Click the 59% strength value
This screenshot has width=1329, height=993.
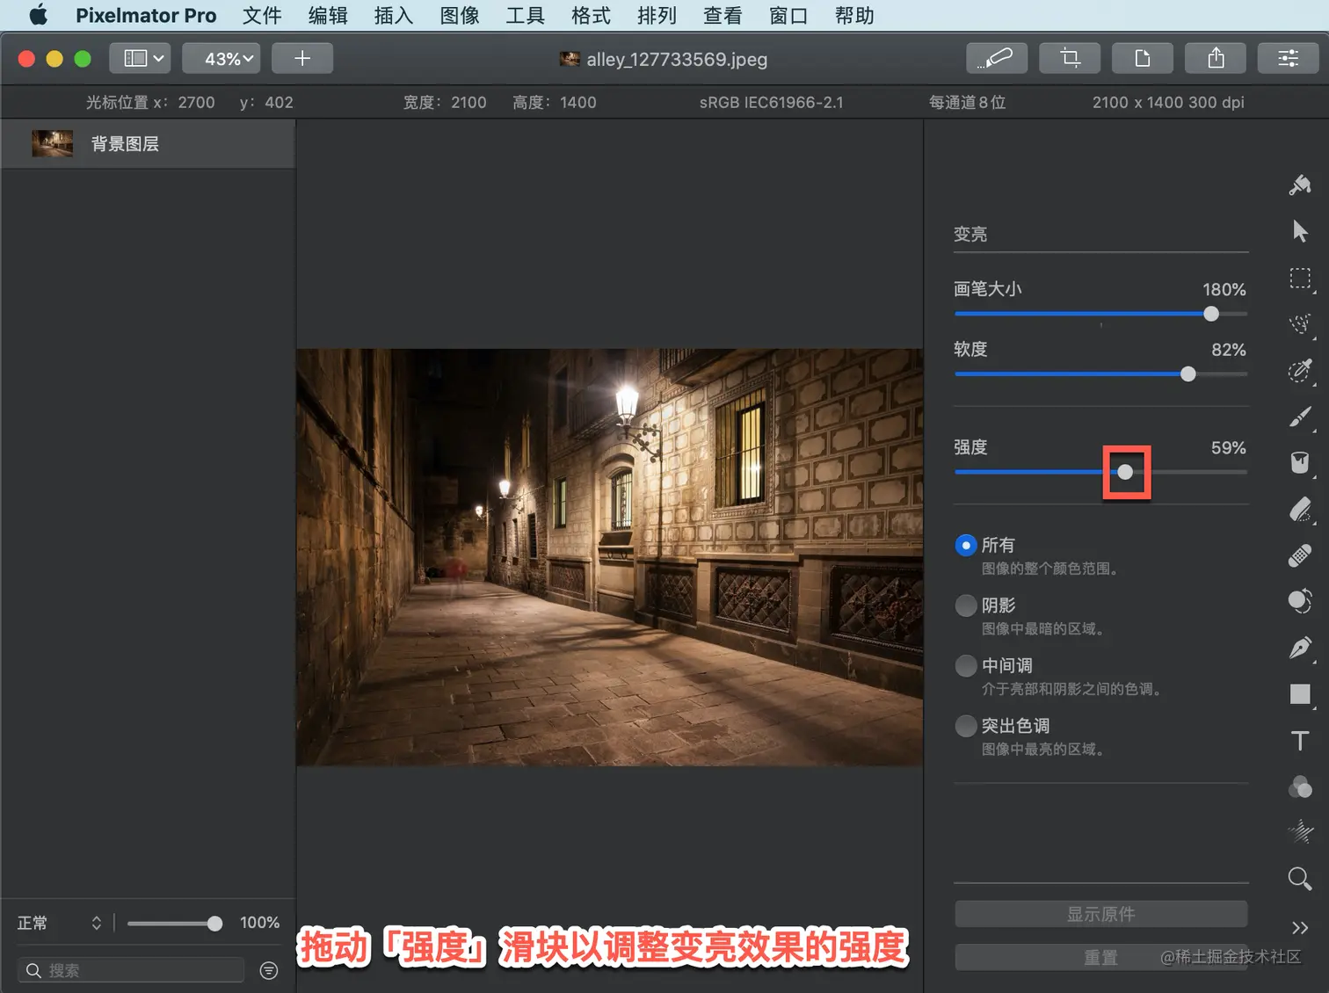point(1228,448)
